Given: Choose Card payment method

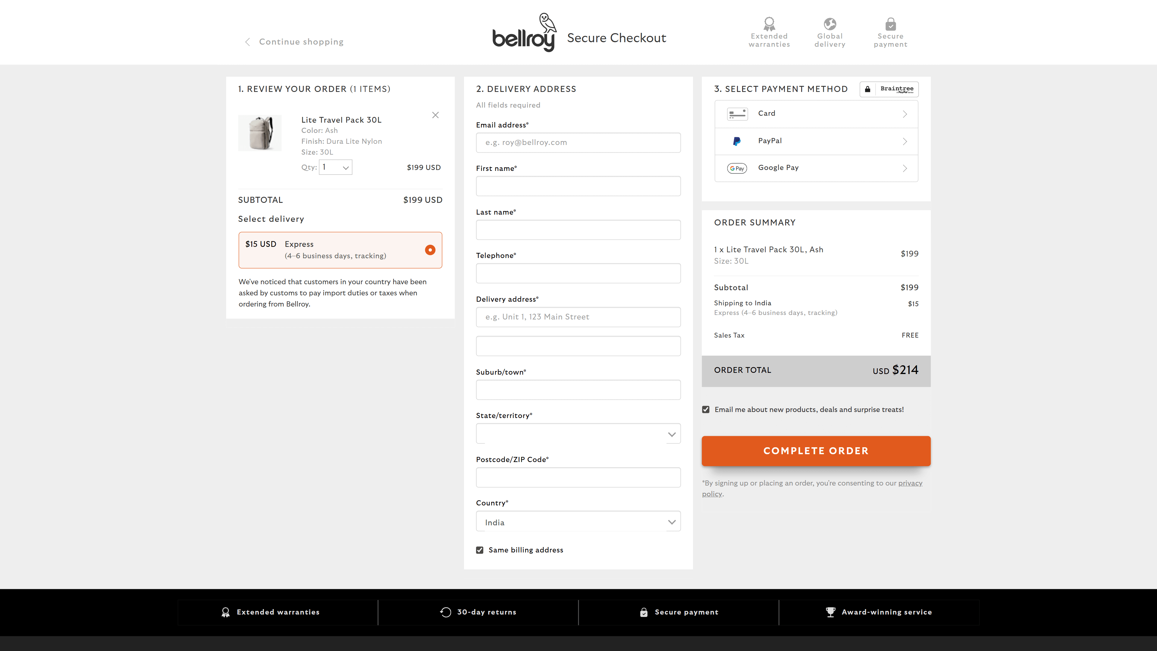Looking at the screenshot, I should coord(816,114).
